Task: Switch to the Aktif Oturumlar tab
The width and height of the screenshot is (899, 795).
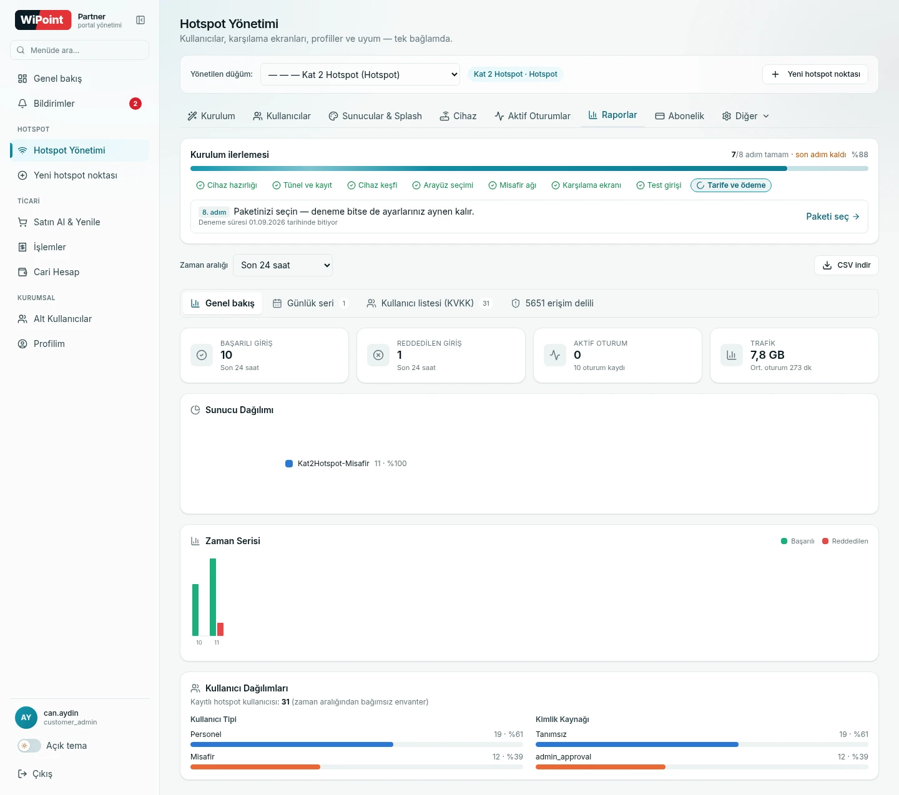Action: tap(533, 116)
